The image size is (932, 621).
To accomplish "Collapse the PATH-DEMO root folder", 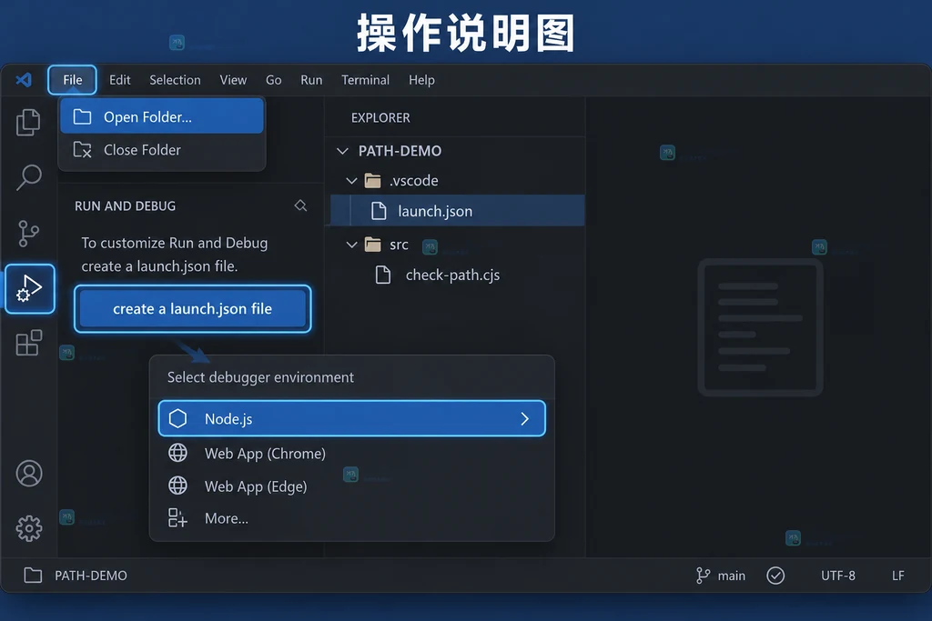I will click(x=342, y=151).
